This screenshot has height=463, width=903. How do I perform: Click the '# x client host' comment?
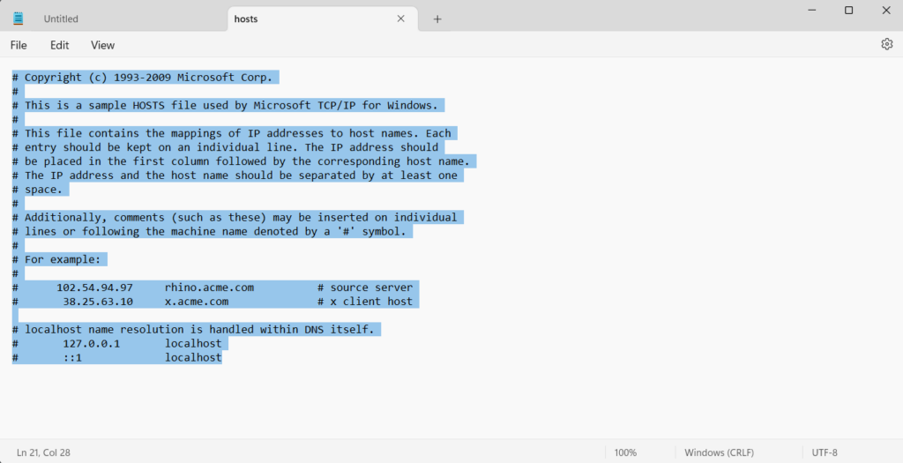[x=365, y=302]
